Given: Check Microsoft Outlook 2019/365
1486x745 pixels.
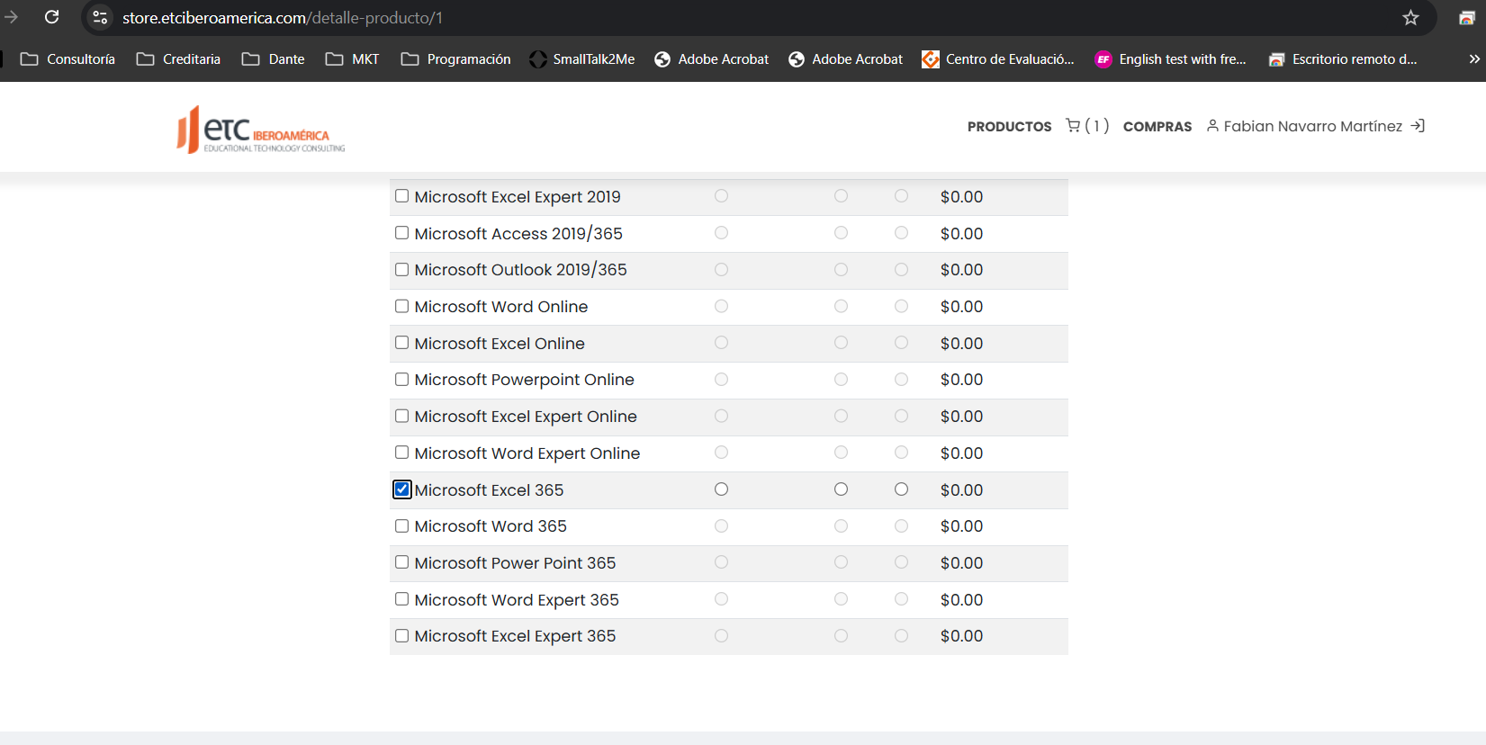Looking at the screenshot, I should pyautogui.click(x=402, y=270).
